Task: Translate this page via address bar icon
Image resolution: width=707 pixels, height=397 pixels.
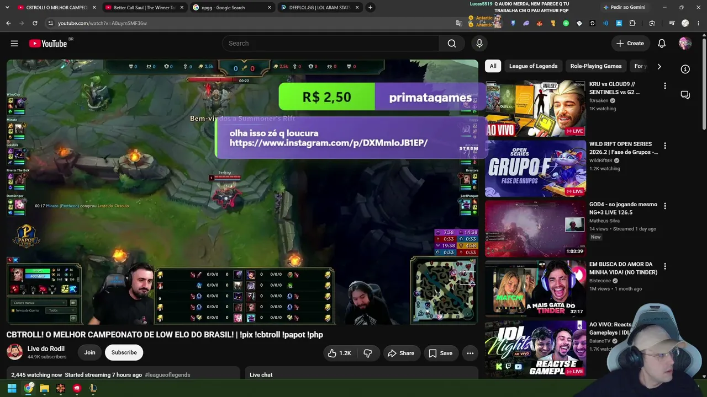Action: coord(459,23)
